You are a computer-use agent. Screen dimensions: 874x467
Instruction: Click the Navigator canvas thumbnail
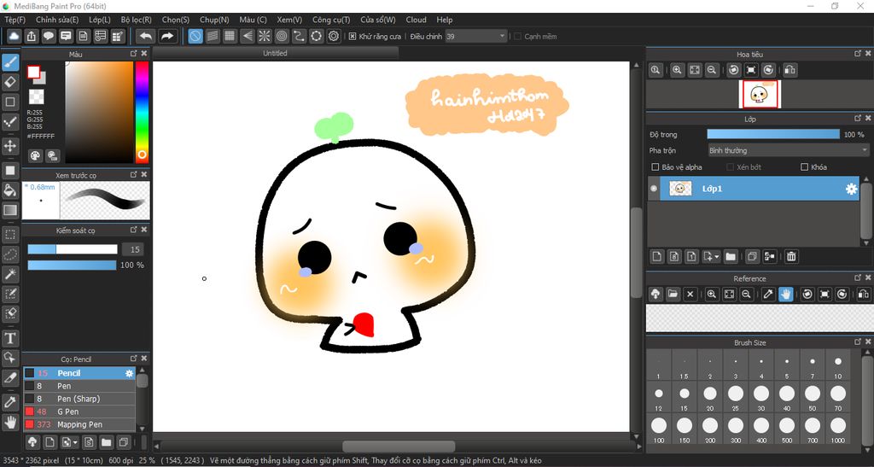759,94
